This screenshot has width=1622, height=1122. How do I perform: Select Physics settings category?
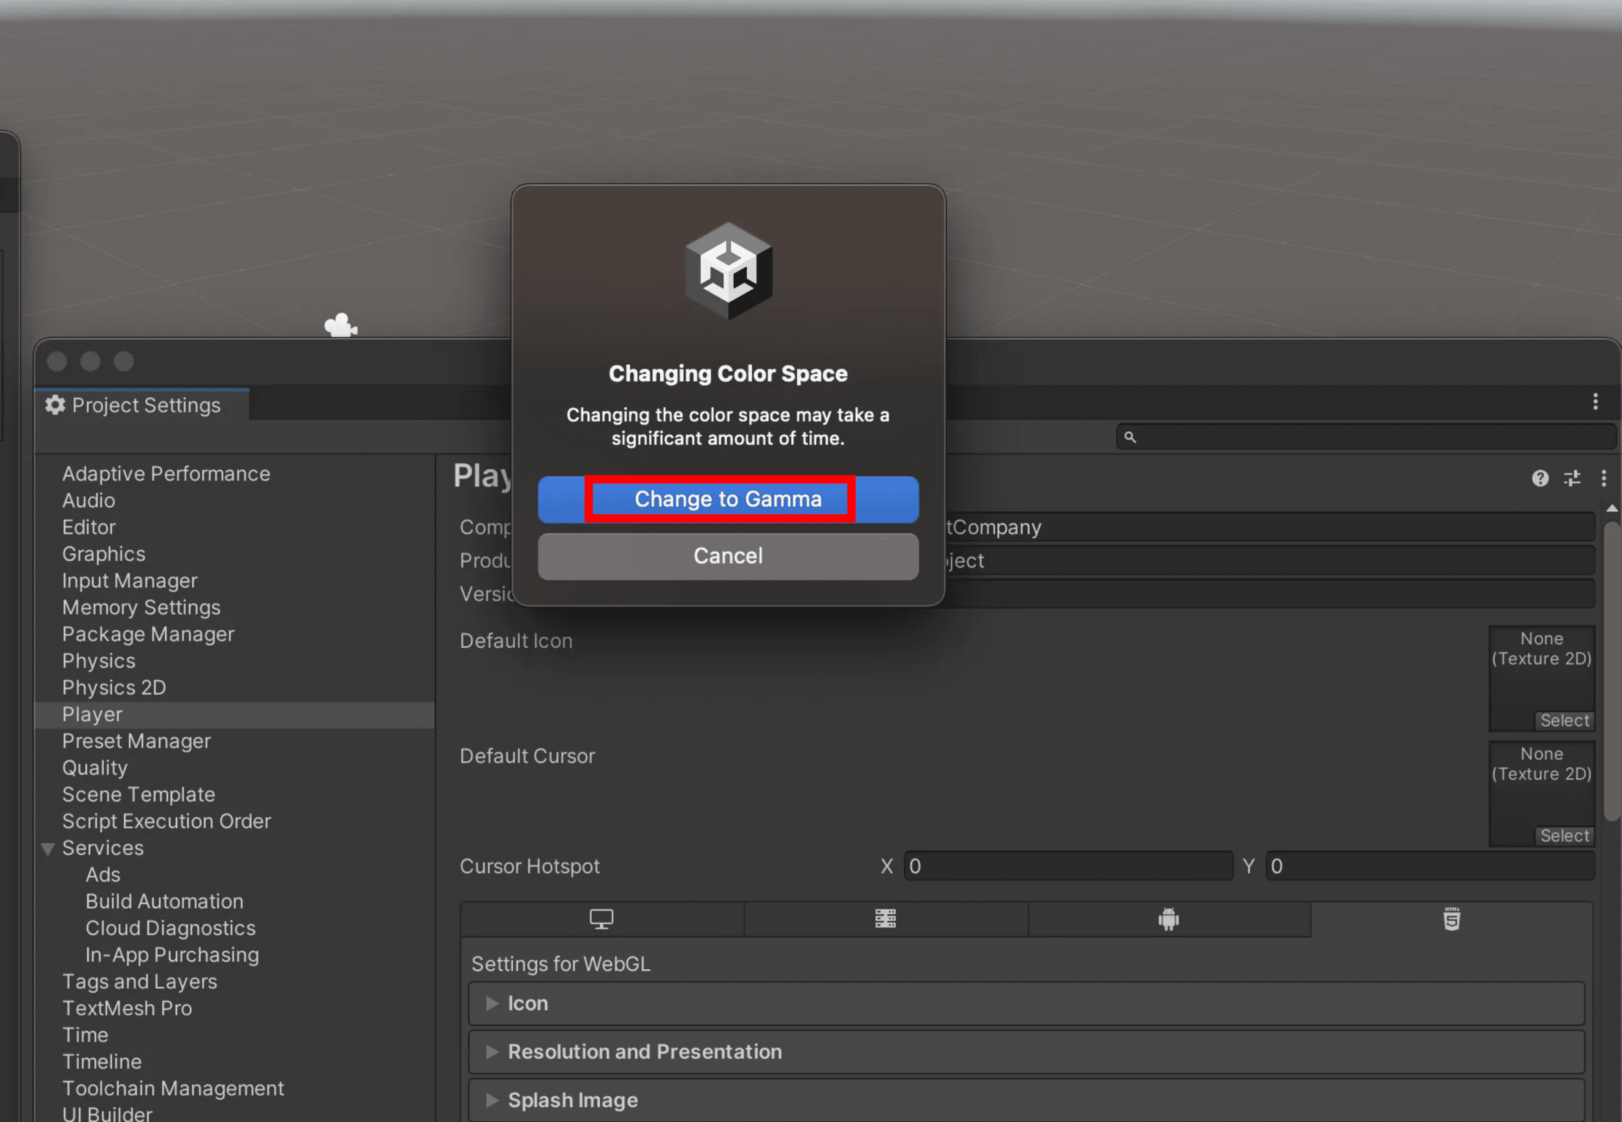click(x=98, y=661)
